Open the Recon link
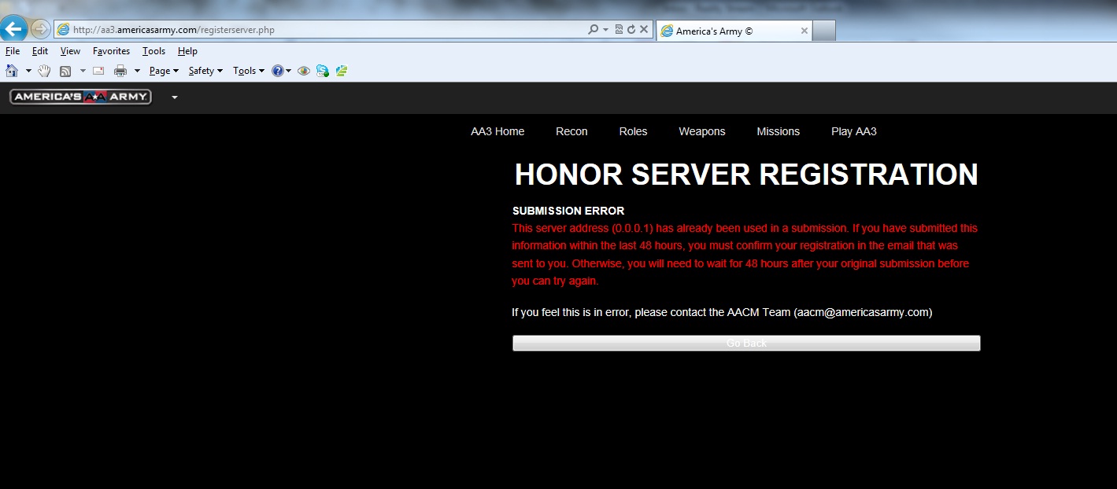 point(571,131)
